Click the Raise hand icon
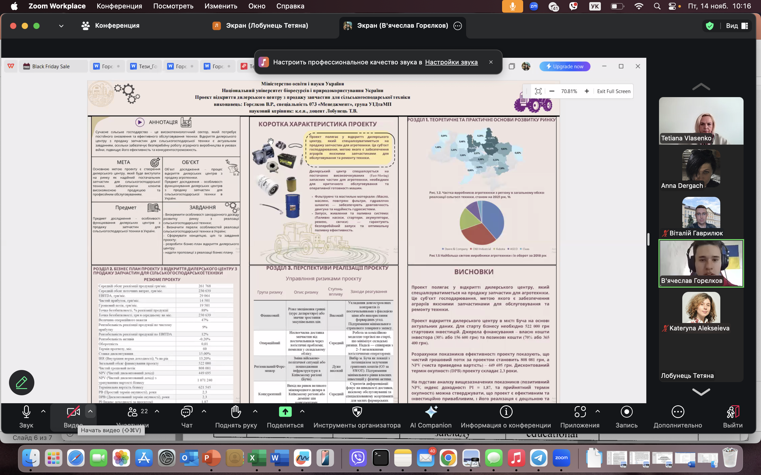Viewport: 761px width, 475px height. tap(236, 412)
